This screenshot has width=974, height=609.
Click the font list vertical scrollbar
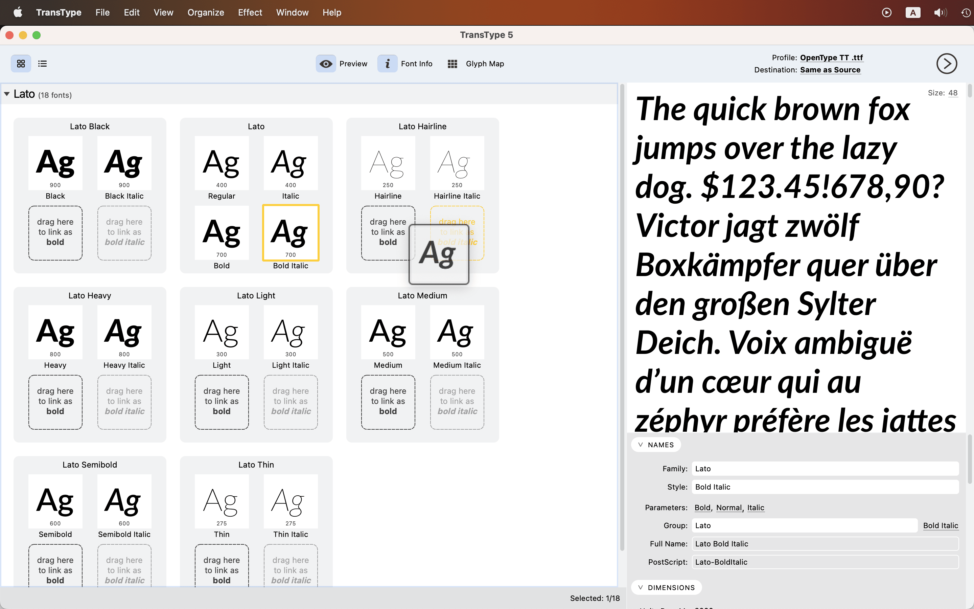click(622, 317)
